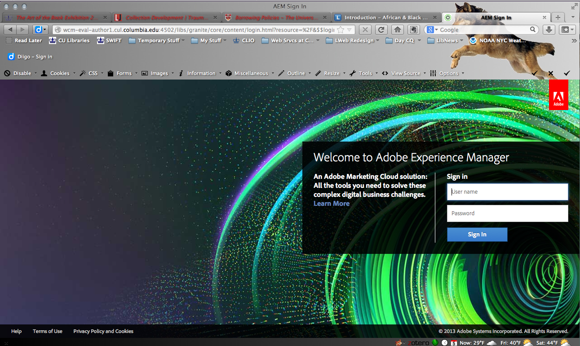Show more bookmarks with the double chevron

click(x=574, y=40)
